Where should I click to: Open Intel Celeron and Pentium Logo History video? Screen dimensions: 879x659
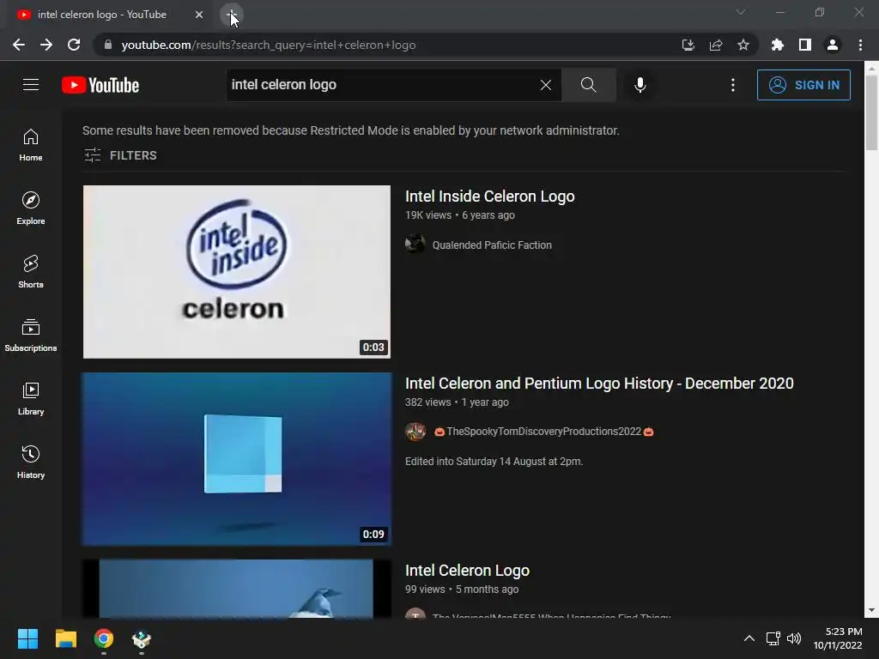coord(599,384)
